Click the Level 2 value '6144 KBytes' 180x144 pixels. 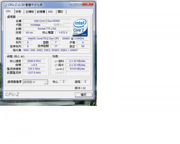tap(77, 69)
